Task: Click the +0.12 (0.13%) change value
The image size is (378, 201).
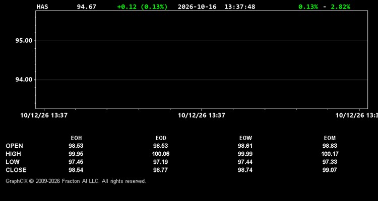Action: (142, 7)
